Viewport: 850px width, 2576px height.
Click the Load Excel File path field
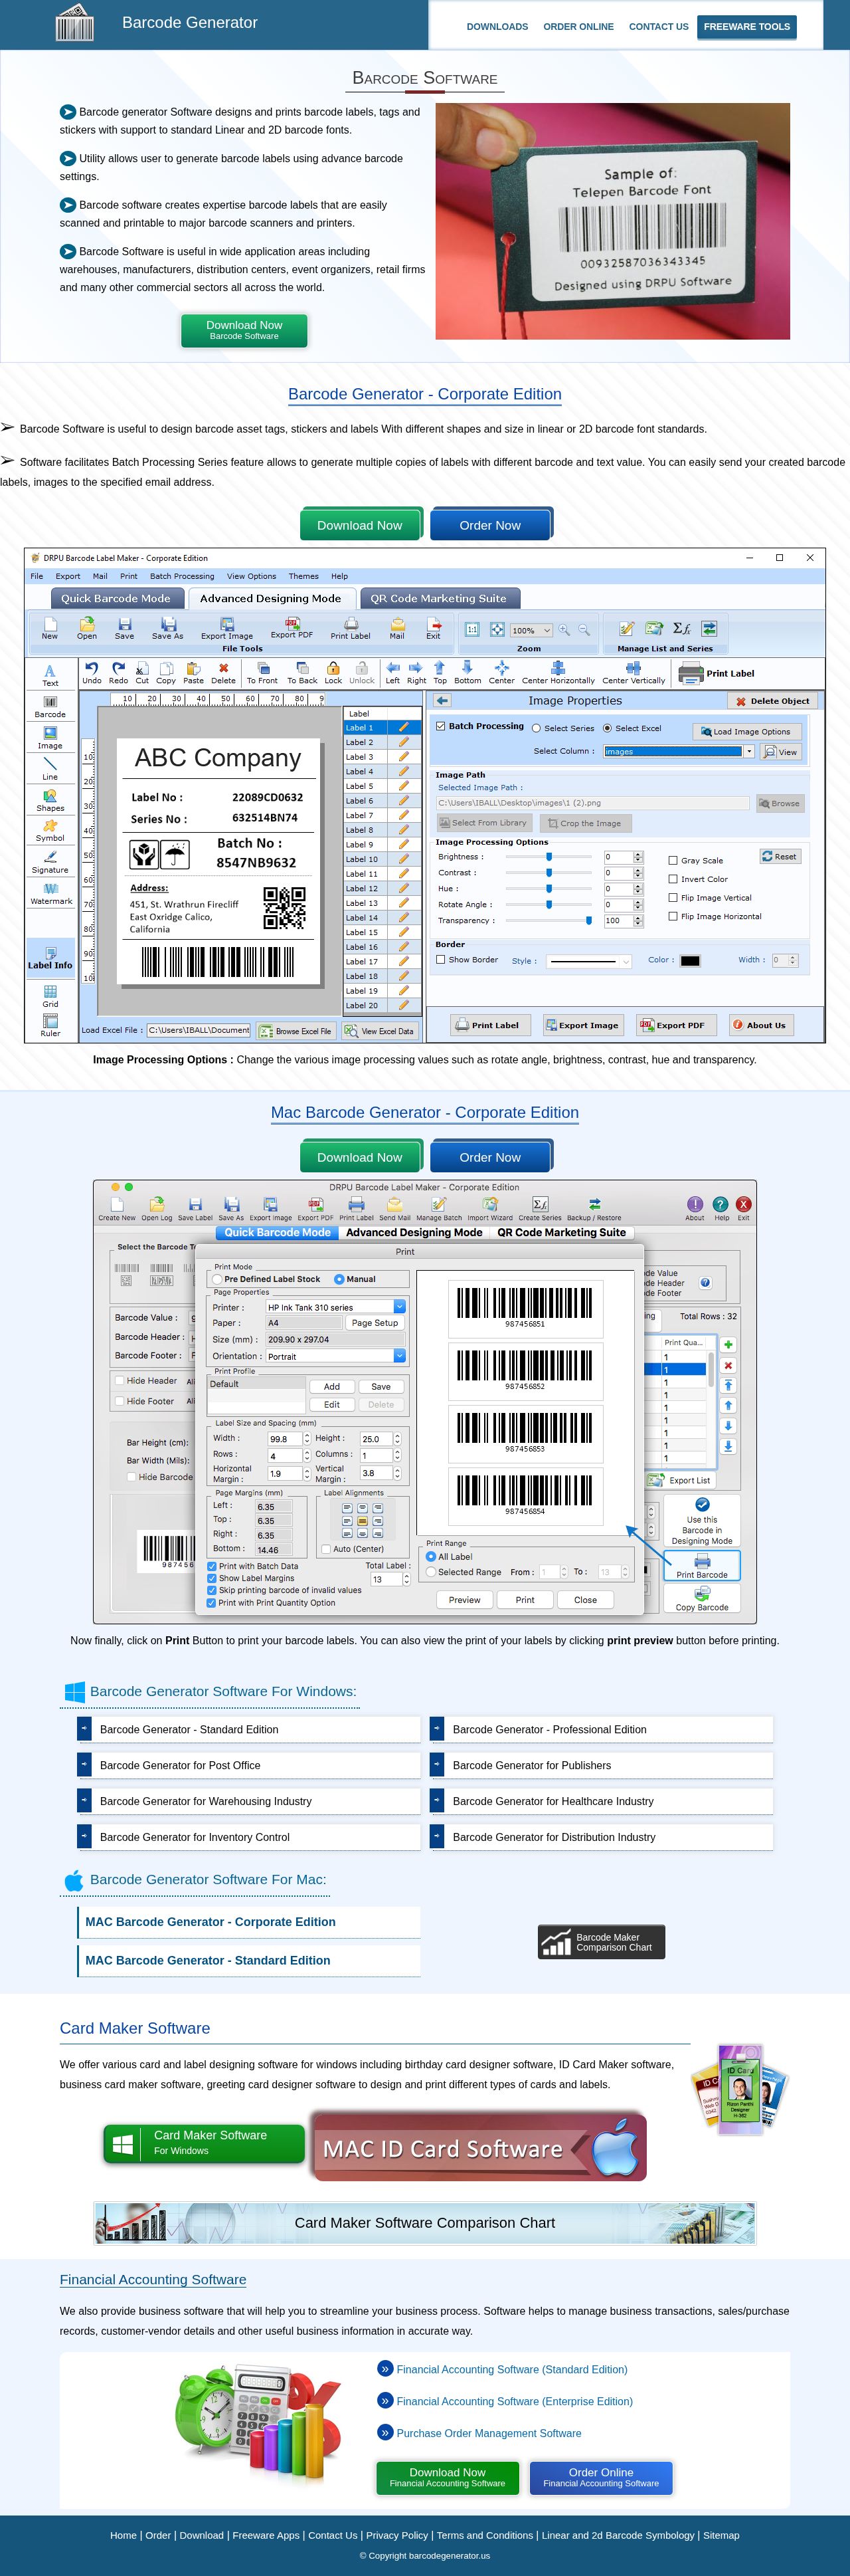tap(199, 1030)
